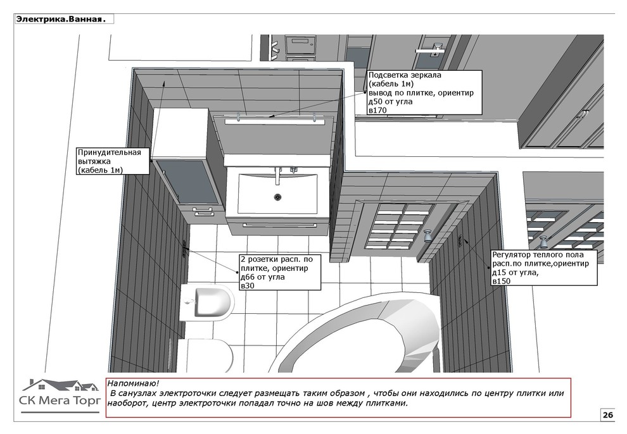
Task: Select the 2 розетки annotation box
Action: (x=279, y=272)
